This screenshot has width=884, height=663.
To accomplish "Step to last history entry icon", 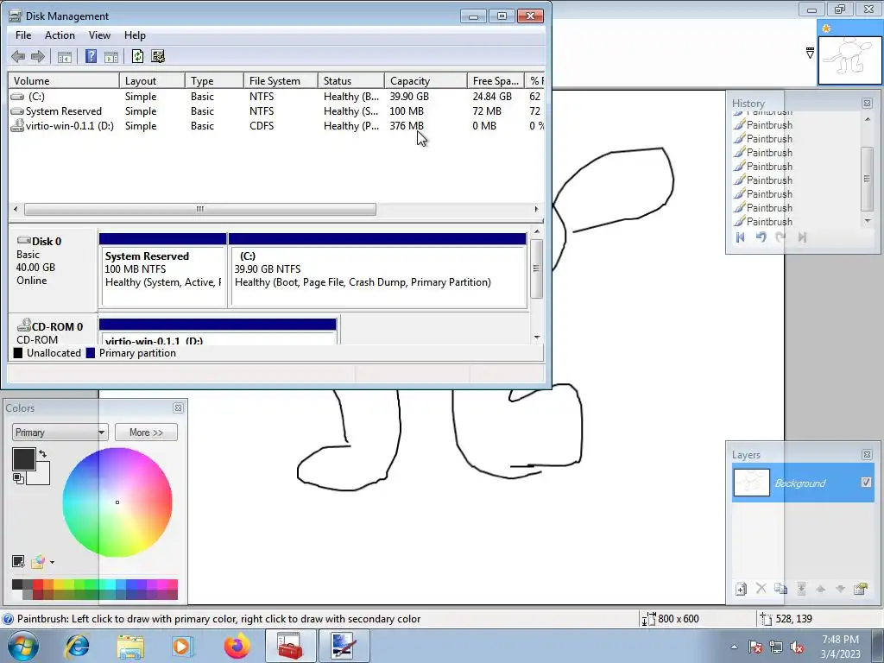I will click(x=802, y=237).
